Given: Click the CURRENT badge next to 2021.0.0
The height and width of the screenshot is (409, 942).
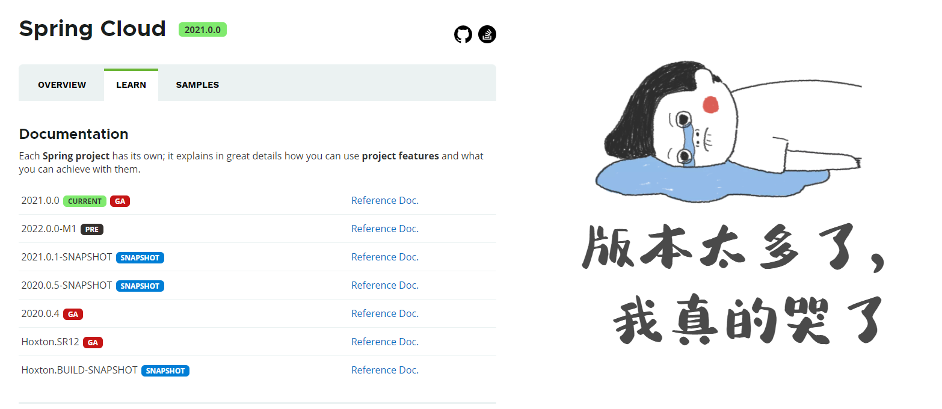Looking at the screenshot, I should pyautogui.click(x=84, y=201).
